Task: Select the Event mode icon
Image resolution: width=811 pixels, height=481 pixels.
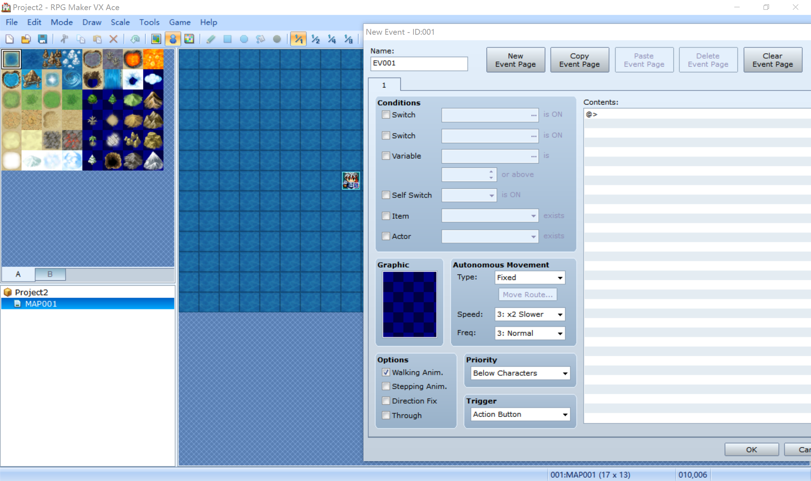Action: tap(173, 39)
